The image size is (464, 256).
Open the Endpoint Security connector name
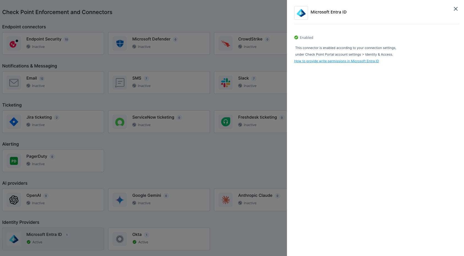[x=44, y=39]
